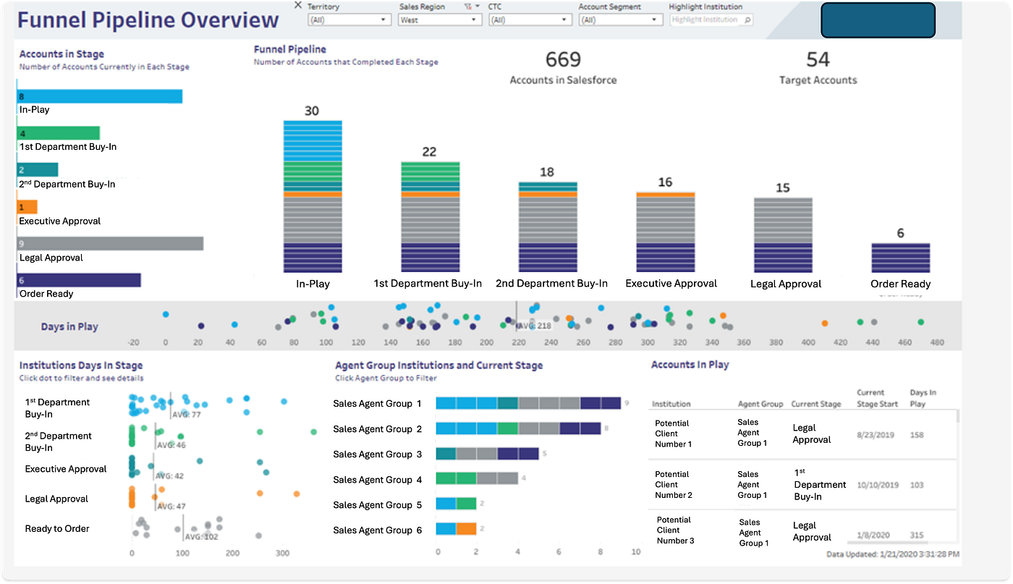Open the filter funnel icon on Sales Region
Image resolution: width=1013 pixels, height=584 pixels.
point(467,6)
